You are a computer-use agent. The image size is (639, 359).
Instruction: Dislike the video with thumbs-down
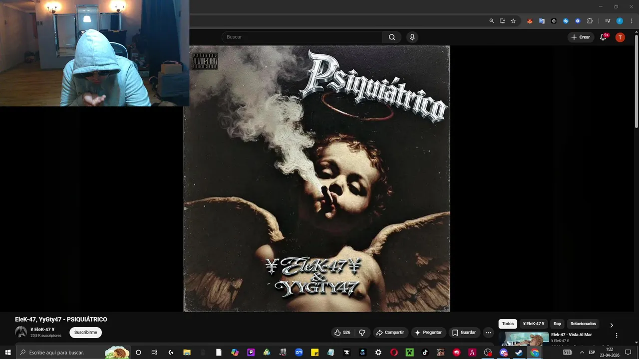tap(362, 333)
